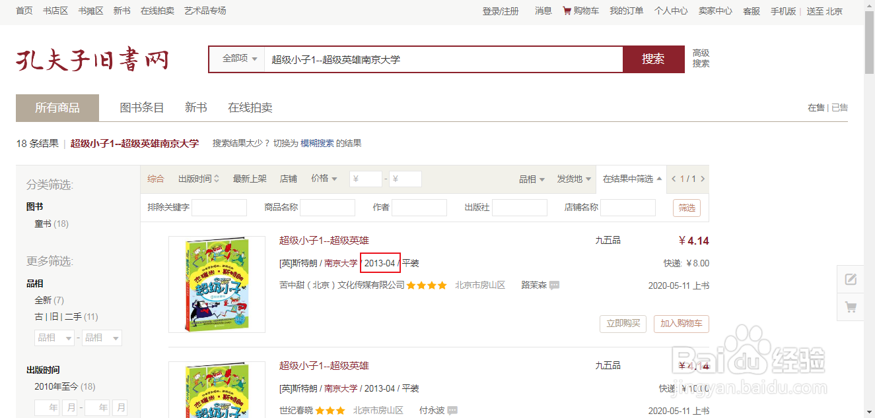Click minimum price input field

[366, 179]
